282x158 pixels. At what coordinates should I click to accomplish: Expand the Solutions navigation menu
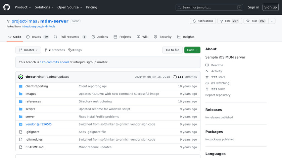coord(44,7)
